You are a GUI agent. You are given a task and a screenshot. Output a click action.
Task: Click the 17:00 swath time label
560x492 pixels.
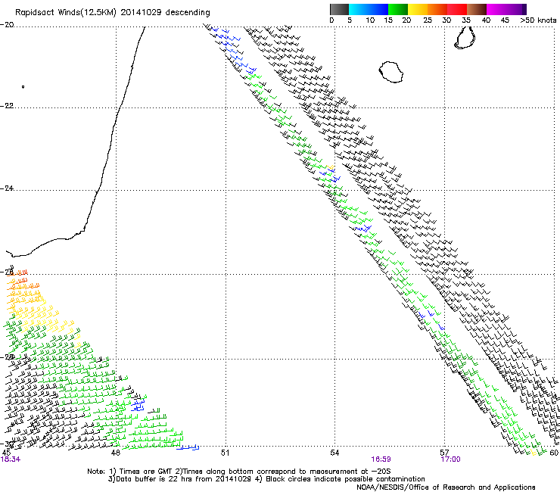pos(451,459)
